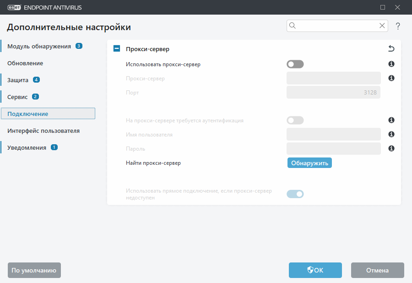Click info icon for proxy authentication setting
Screen dimensions: 412x283
tap(391, 121)
